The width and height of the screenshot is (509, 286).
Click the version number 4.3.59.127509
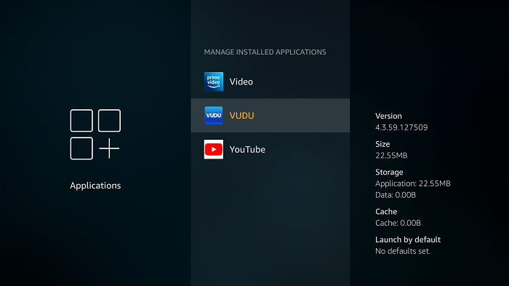pyautogui.click(x=401, y=127)
